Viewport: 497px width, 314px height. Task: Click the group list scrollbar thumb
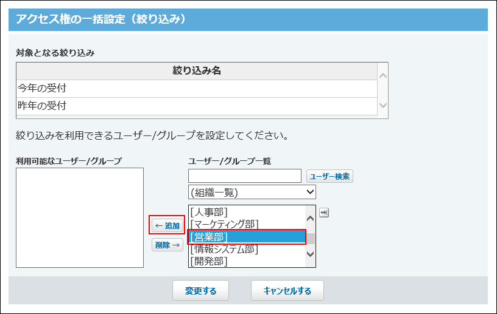click(x=310, y=239)
